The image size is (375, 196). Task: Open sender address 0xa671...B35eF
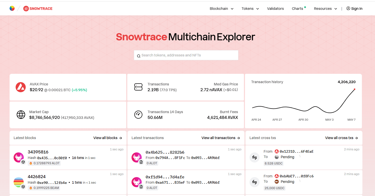coord(170,182)
